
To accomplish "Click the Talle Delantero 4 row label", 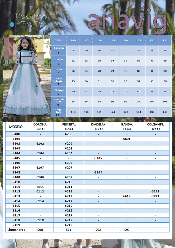I will [x=59, y=81].
